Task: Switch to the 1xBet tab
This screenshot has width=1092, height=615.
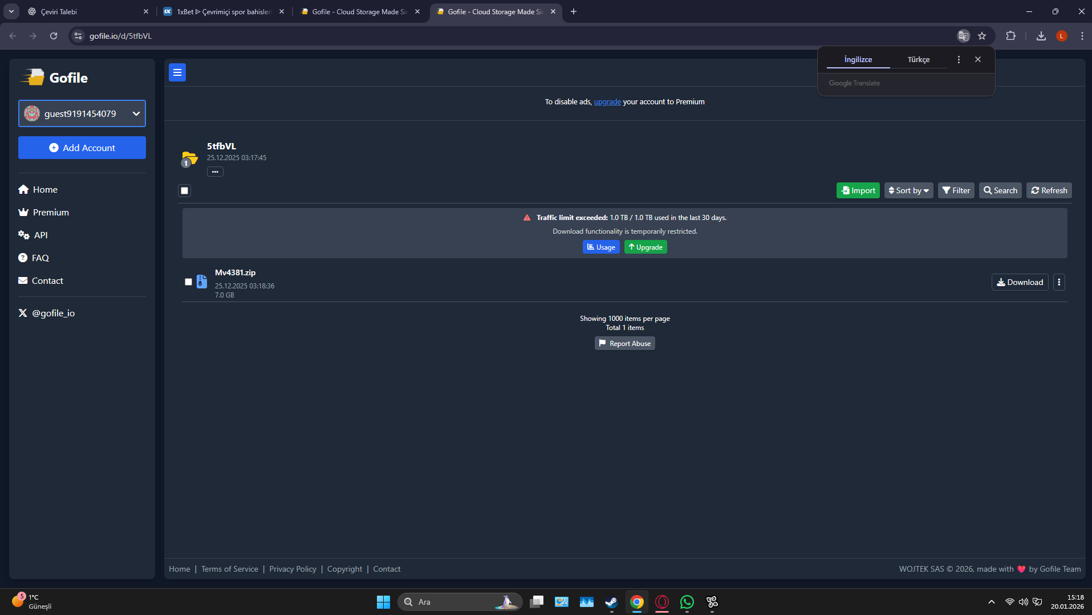Action: 223,11
